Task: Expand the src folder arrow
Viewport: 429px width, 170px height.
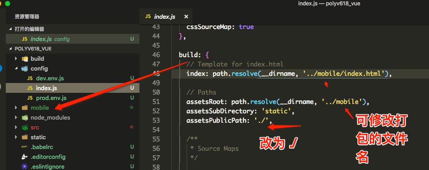Action: tap(16, 128)
